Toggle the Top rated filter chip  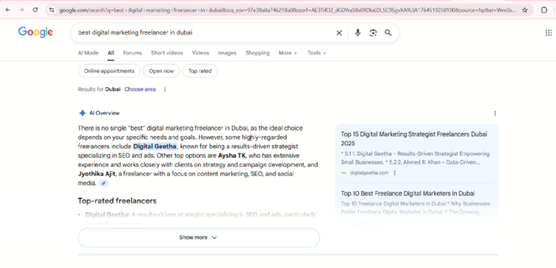[x=200, y=71]
